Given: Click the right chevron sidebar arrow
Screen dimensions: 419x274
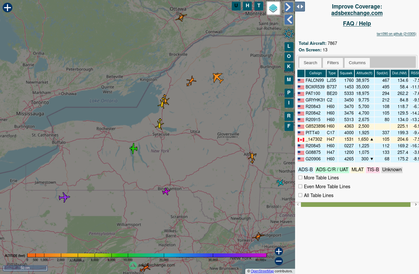Looking at the screenshot, I should [x=289, y=7].
